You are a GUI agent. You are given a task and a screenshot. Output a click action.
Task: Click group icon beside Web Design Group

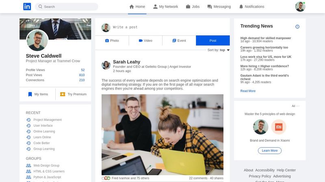(x=28, y=165)
